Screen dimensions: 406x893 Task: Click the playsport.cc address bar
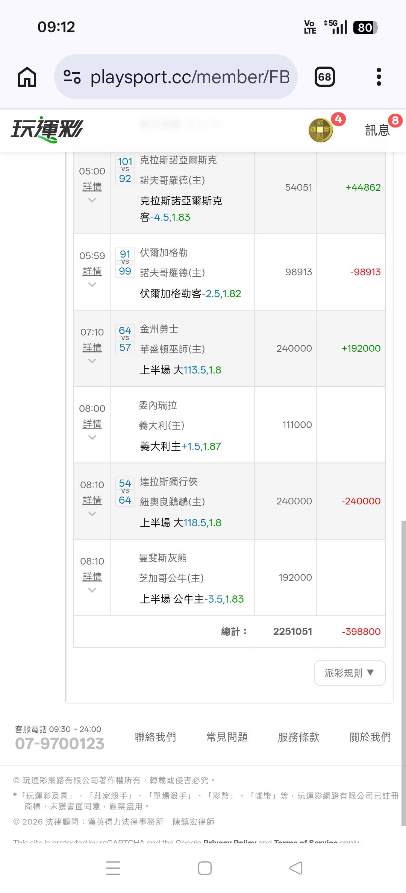coord(190,77)
